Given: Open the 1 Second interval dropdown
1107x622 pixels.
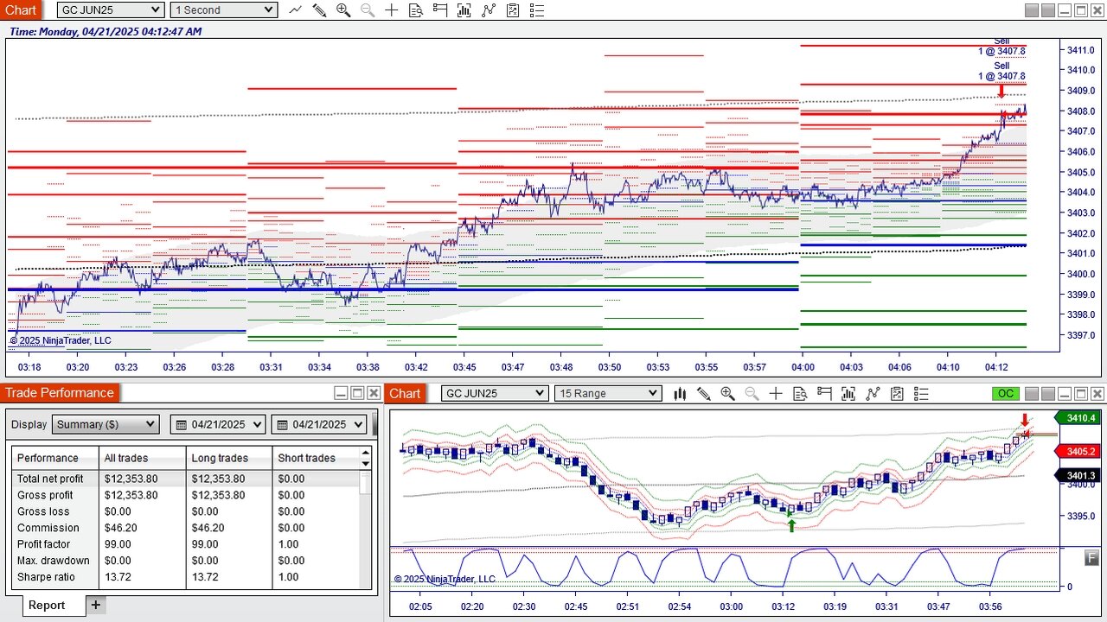Looking at the screenshot, I should 223,10.
